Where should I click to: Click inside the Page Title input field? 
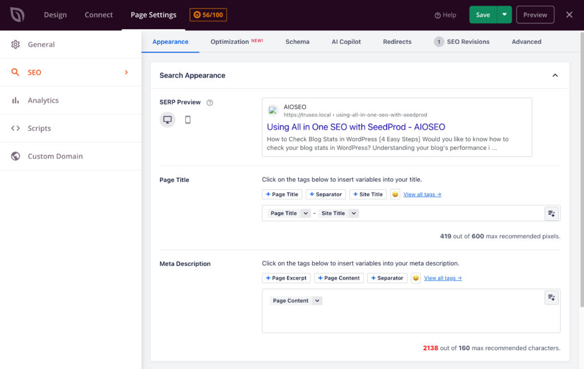(411, 213)
